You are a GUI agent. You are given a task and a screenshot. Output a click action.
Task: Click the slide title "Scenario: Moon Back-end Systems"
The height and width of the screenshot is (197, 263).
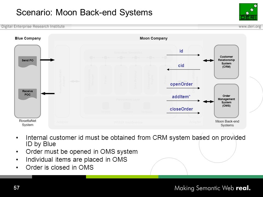click(84, 12)
